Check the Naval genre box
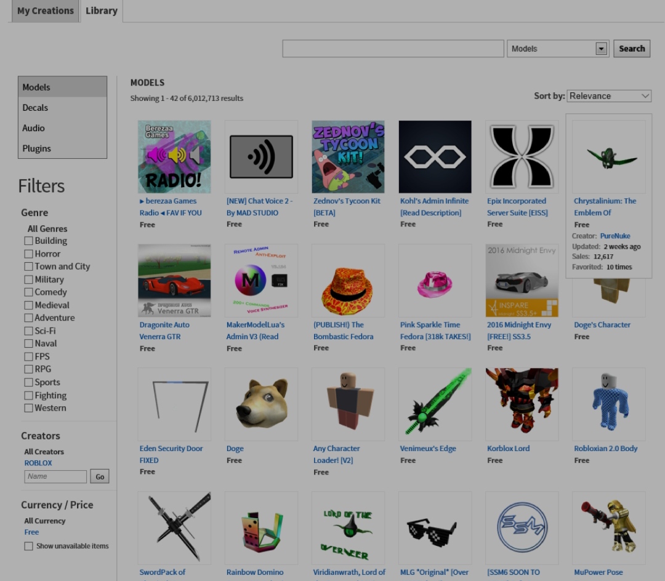The height and width of the screenshot is (581, 665). pyautogui.click(x=28, y=343)
